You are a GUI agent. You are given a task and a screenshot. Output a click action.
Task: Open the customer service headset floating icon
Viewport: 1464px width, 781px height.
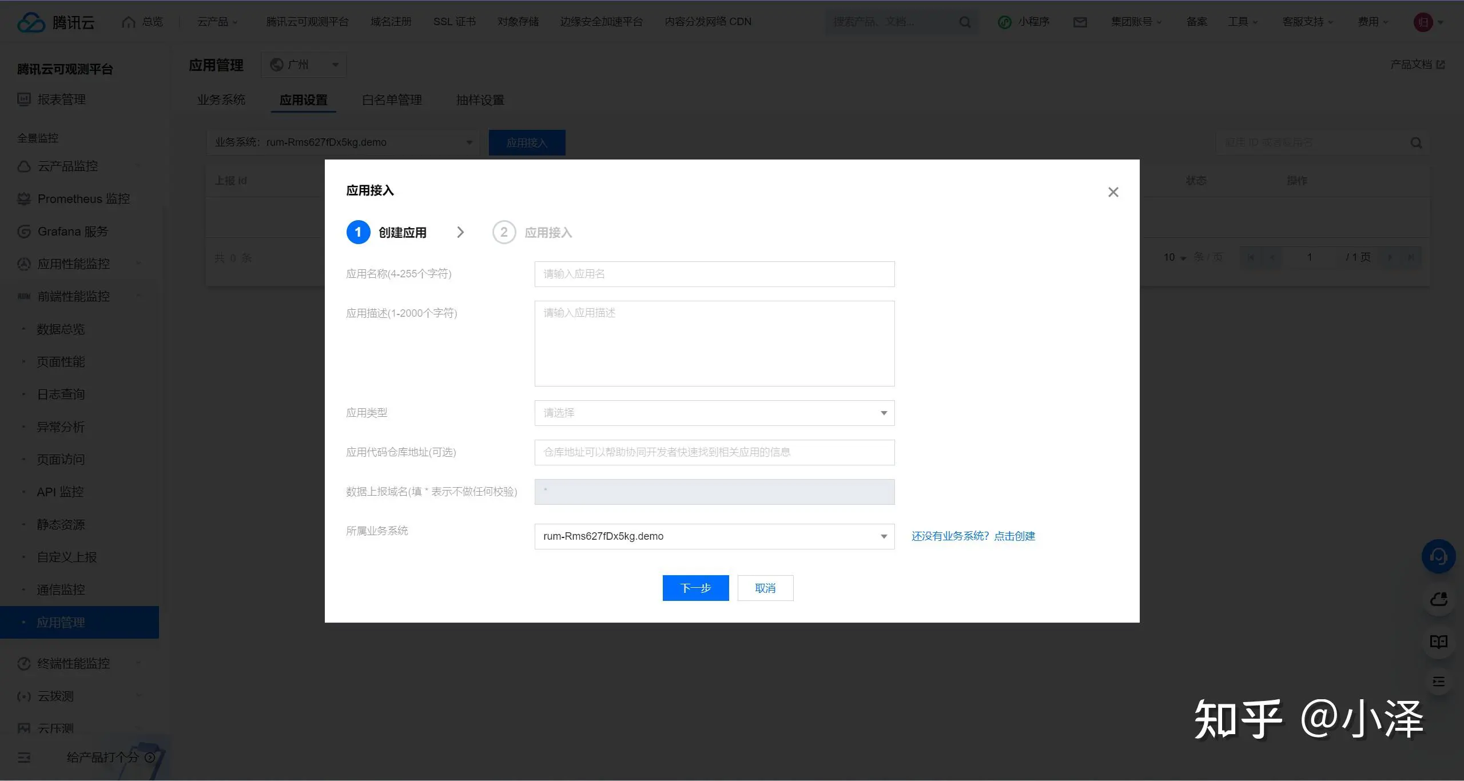1438,556
